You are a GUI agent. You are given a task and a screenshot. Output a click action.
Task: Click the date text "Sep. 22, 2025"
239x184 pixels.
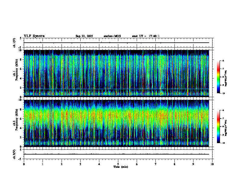(84, 36)
